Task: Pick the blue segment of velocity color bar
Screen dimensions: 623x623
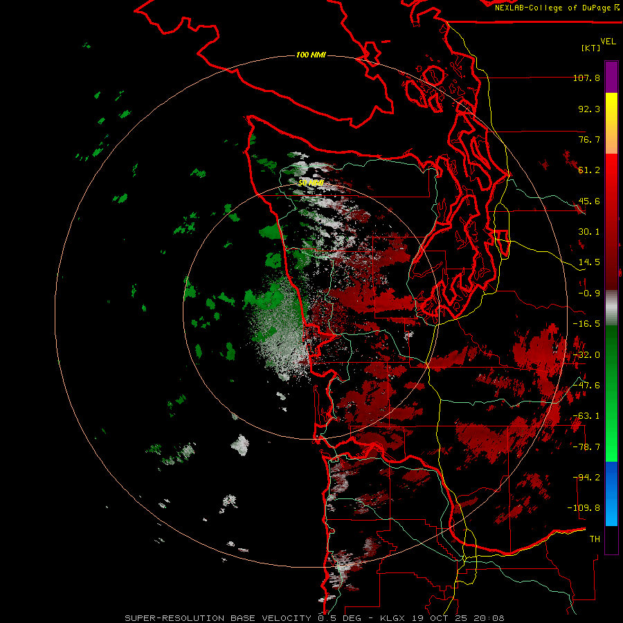Action: 611,494
